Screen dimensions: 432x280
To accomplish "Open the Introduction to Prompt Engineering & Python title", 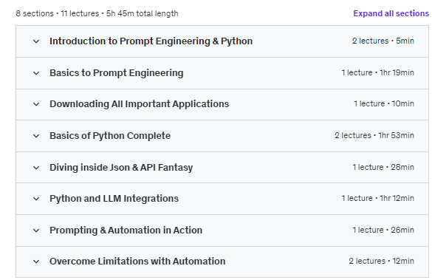I will (151, 41).
